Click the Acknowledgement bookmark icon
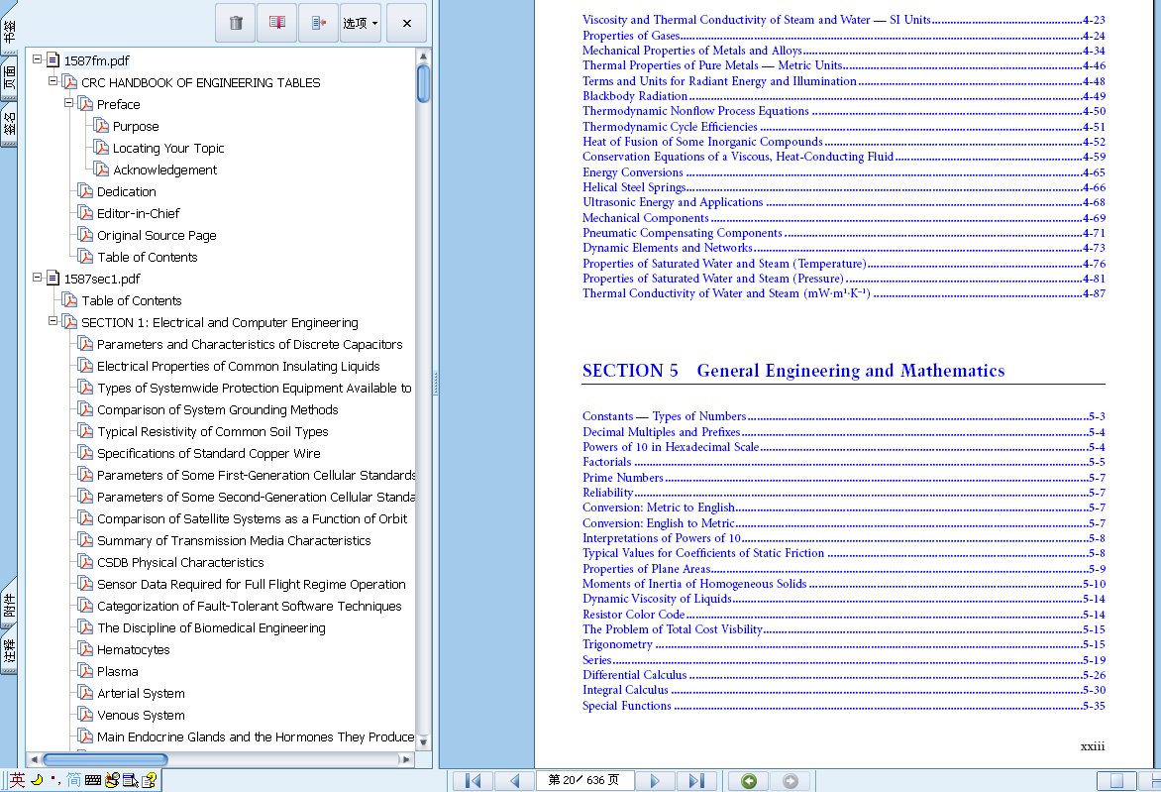The image size is (1161, 792). pos(101,170)
